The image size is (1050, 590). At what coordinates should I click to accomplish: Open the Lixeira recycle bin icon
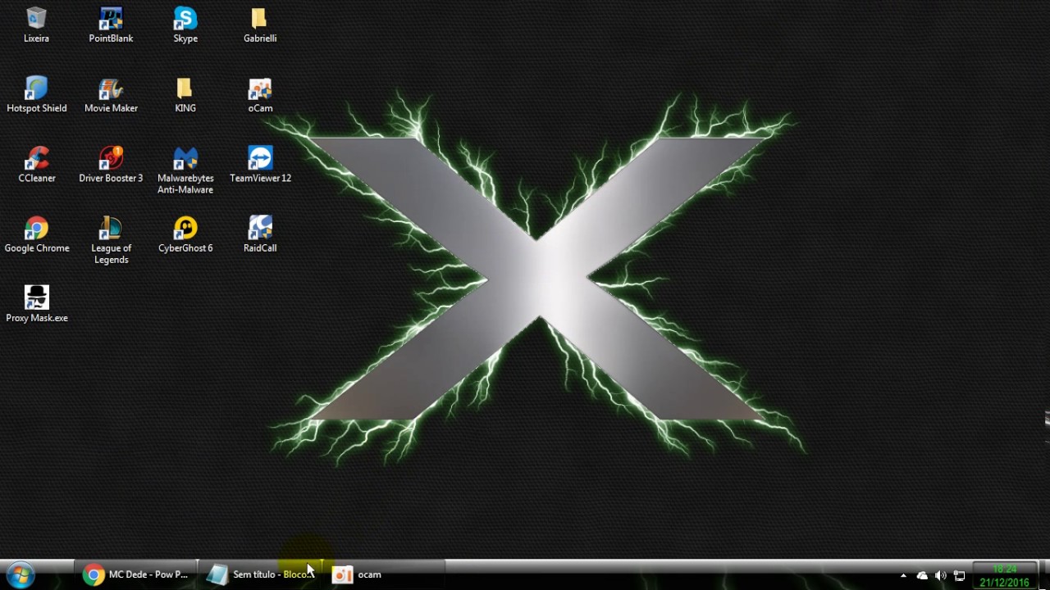[36, 25]
